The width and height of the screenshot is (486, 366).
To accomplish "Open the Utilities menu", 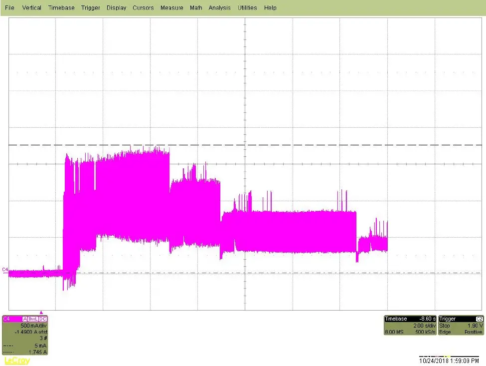I will click(247, 8).
